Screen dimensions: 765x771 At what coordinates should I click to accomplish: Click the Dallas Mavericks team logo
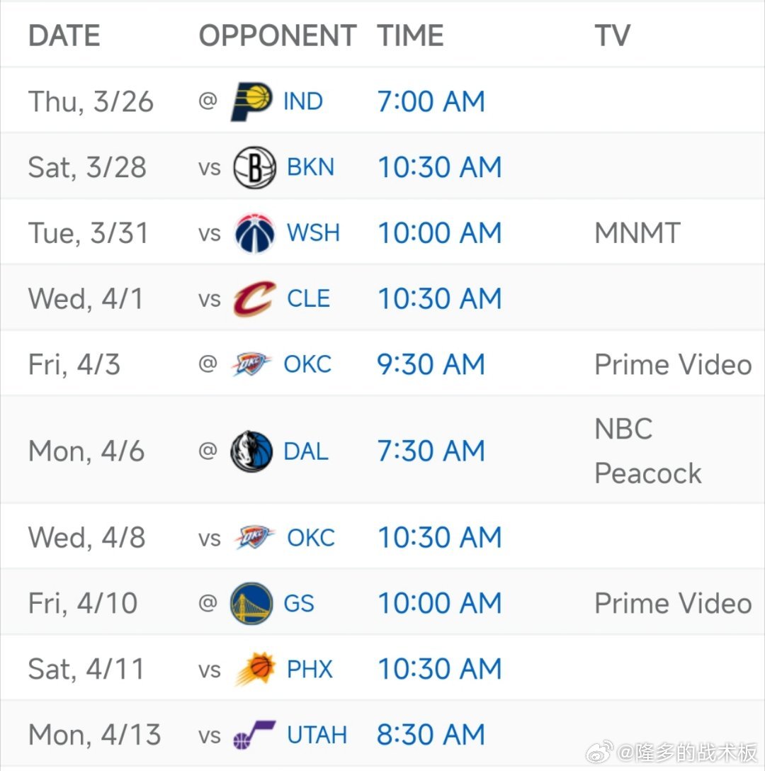click(251, 451)
